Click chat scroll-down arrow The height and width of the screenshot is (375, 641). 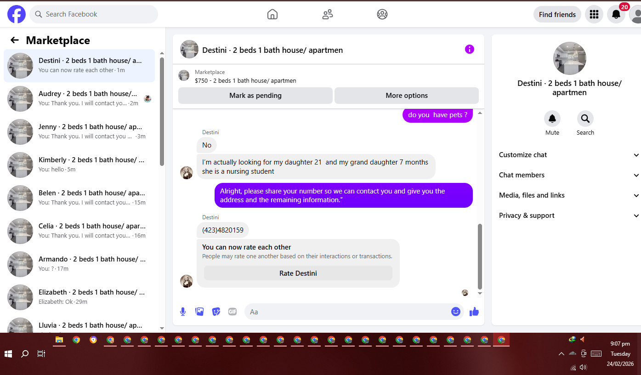tap(480, 293)
